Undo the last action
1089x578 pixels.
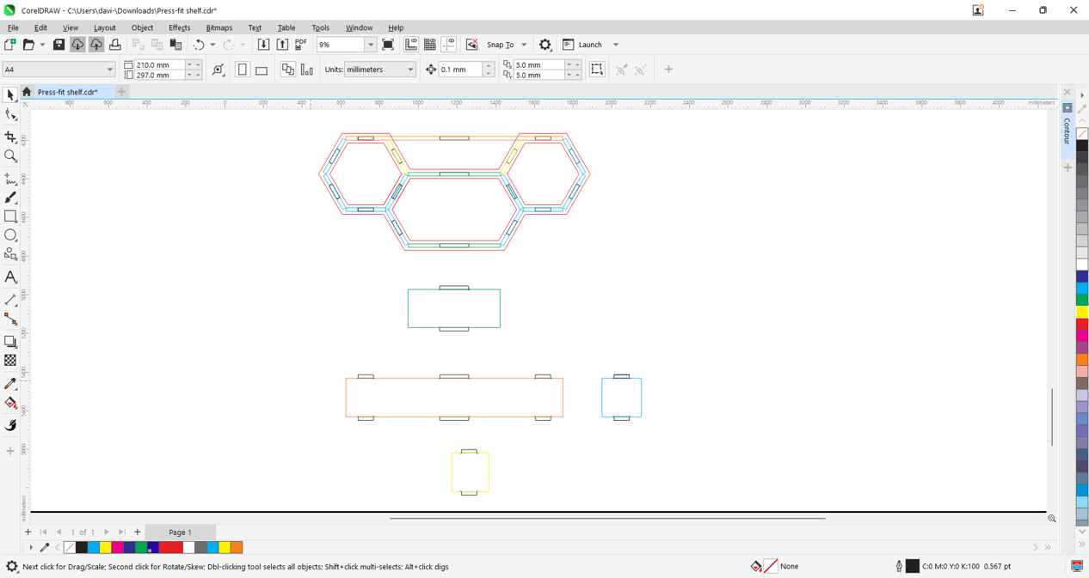click(x=199, y=45)
